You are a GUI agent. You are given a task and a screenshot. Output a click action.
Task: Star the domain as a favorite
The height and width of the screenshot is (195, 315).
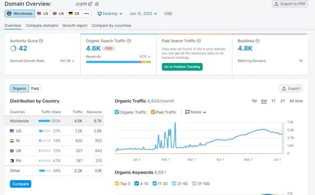tap(97, 4)
